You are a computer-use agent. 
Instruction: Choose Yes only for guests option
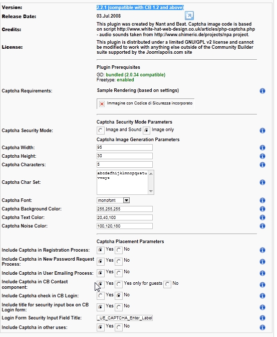119,284
